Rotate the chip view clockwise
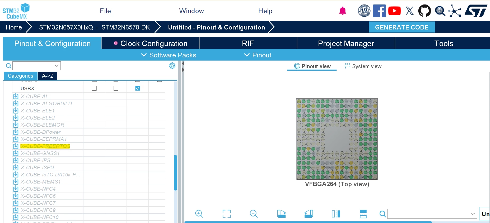The width and height of the screenshot is (490, 223). (x=281, y=214)
